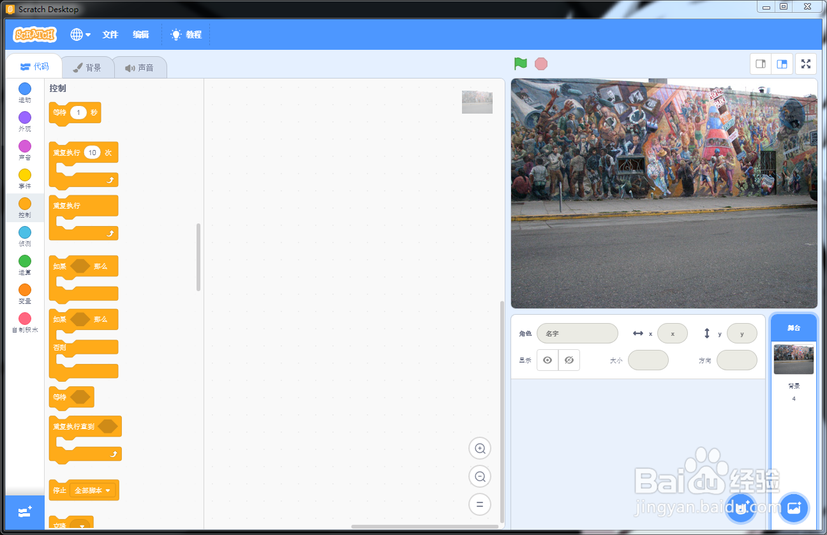827x535 pixels.
Task: Click the x position field
Action: pyautogui.click(x=673, y=333)
